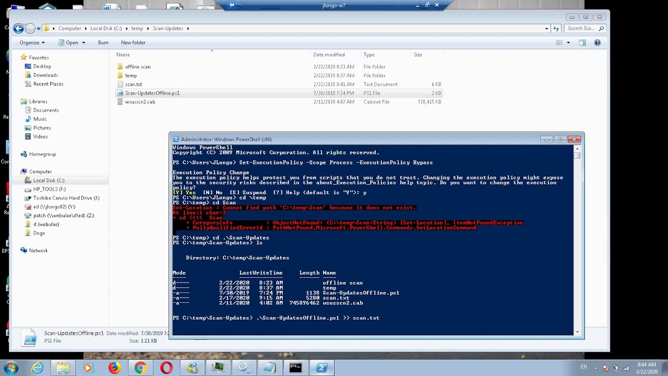Select the Doge item under Computer
The width and height of the screenshot is (668, 376).
coord(39,233)
